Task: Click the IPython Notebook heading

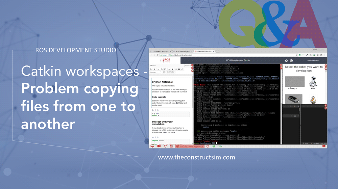Action: 163,82
